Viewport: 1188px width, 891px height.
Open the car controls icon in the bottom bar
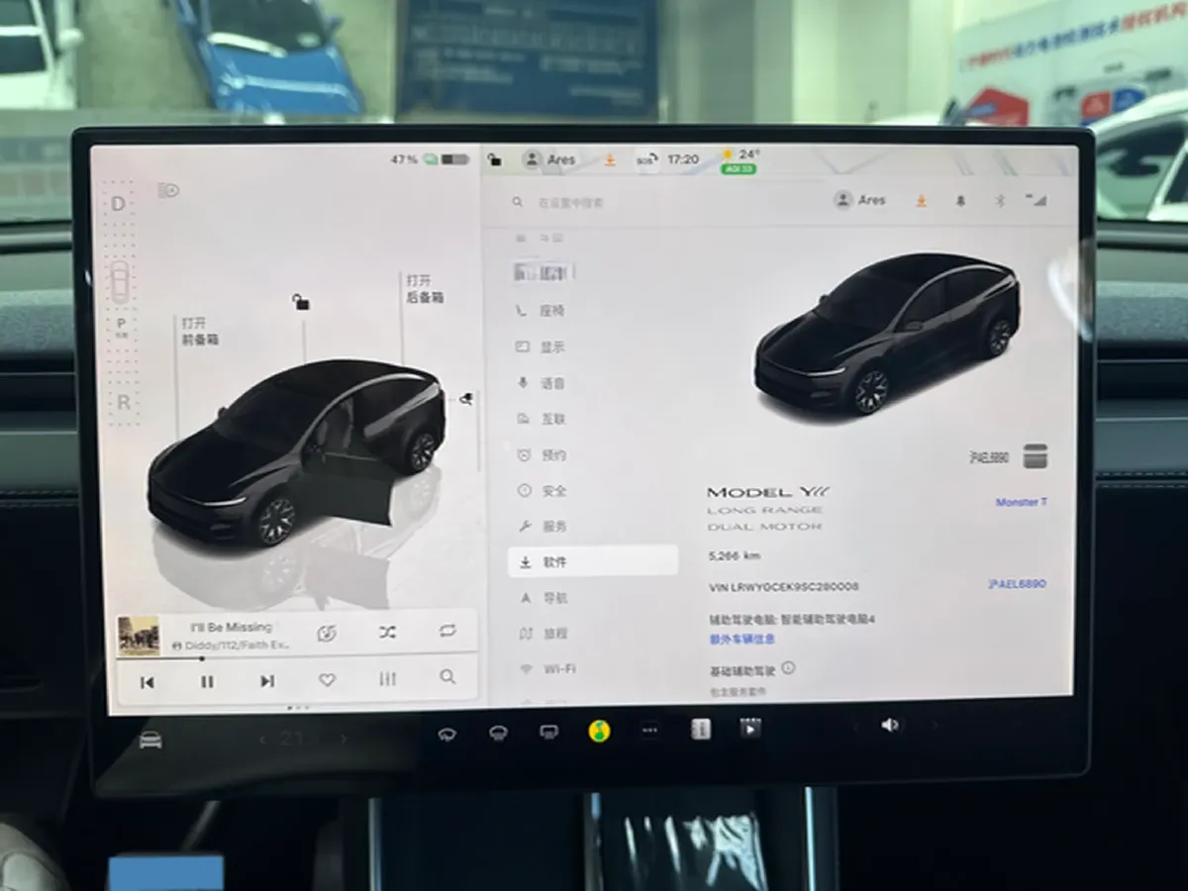point(150,740)
